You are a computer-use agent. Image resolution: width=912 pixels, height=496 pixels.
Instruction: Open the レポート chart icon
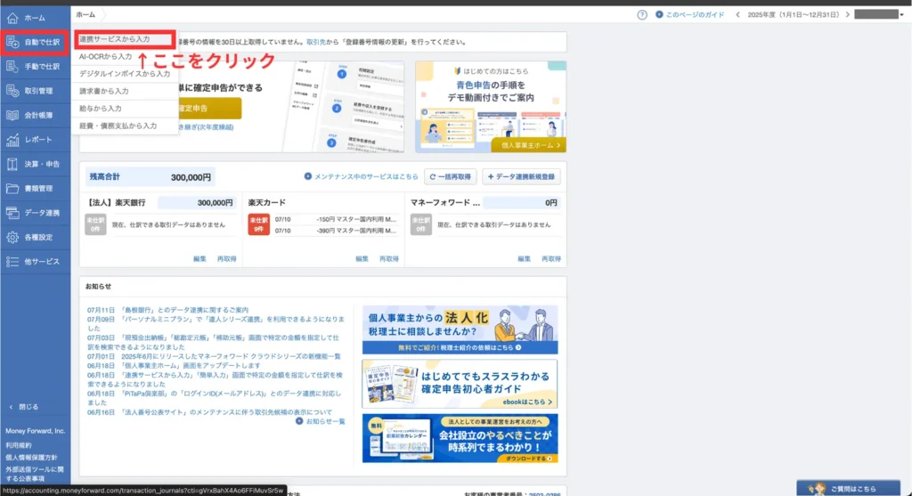coord(12,140)
